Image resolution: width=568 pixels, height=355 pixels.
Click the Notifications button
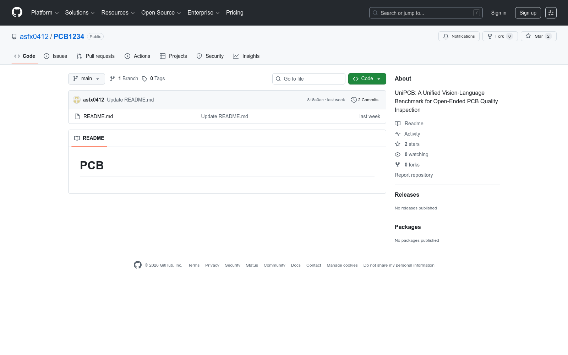(459, 36)
